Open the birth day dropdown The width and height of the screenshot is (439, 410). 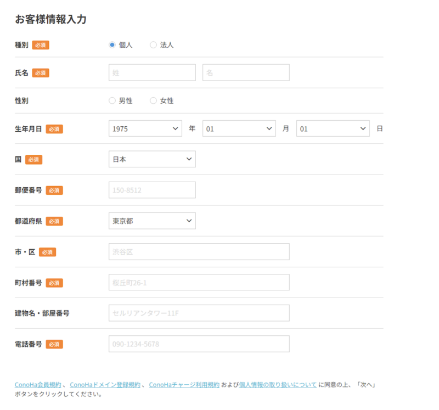pos(333,128)
